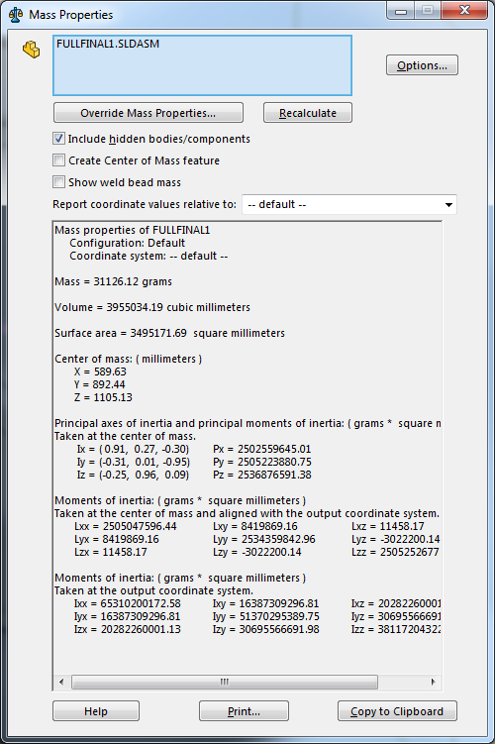495x744 pixels.
Task: Click the Coordinate system: -- default -- line
Action: point(148,256)
